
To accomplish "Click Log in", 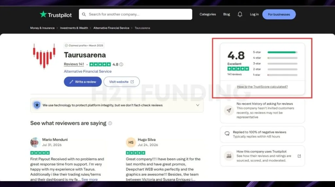I will [x=254, y=14].
